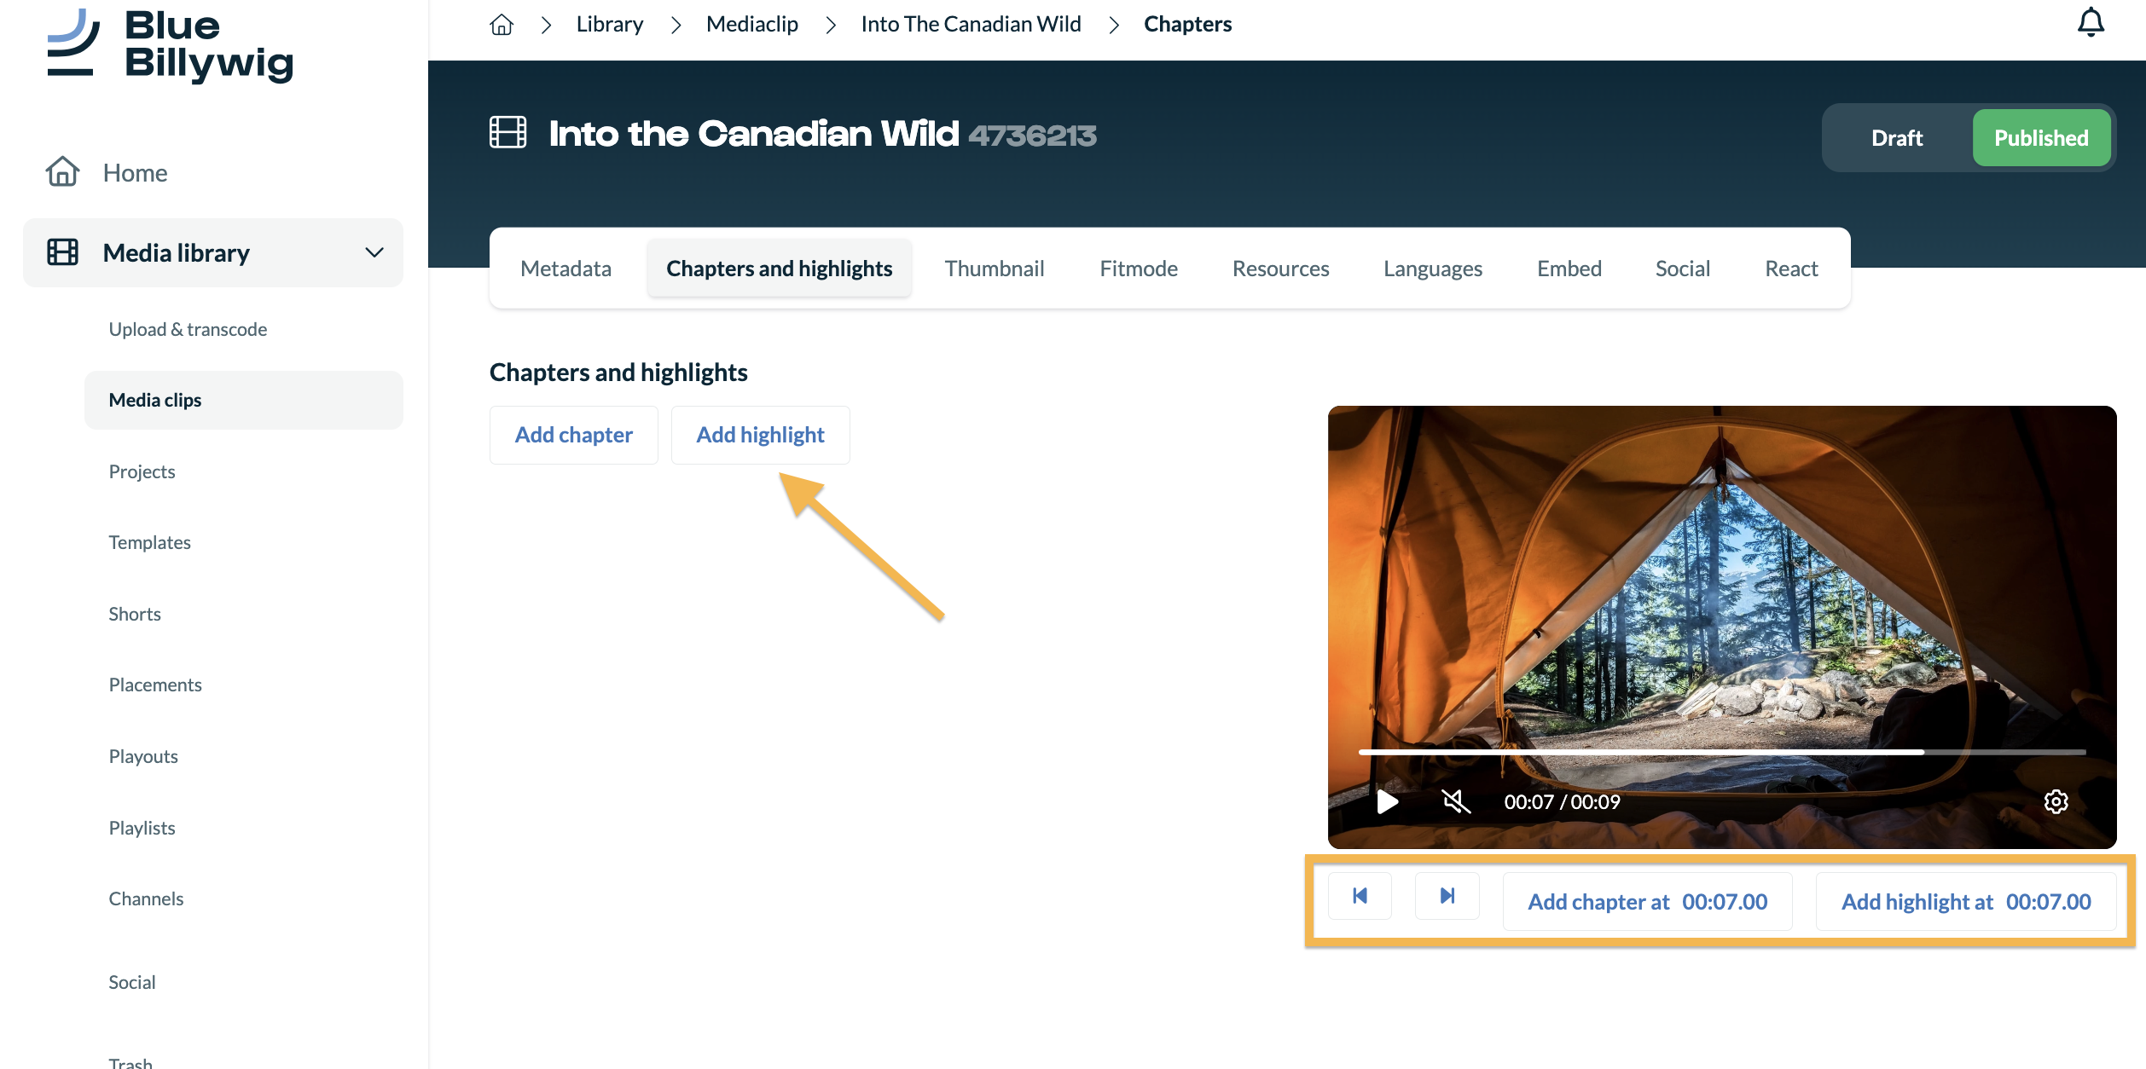Open the Metadata tab
Viewport: 2146px width, 1069px height.
pos(566,269)
